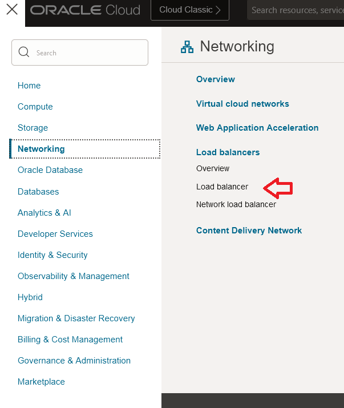The image size is (344, 408).
Task: Click the Oracle Cloud logo
Action: coord(85,10)
